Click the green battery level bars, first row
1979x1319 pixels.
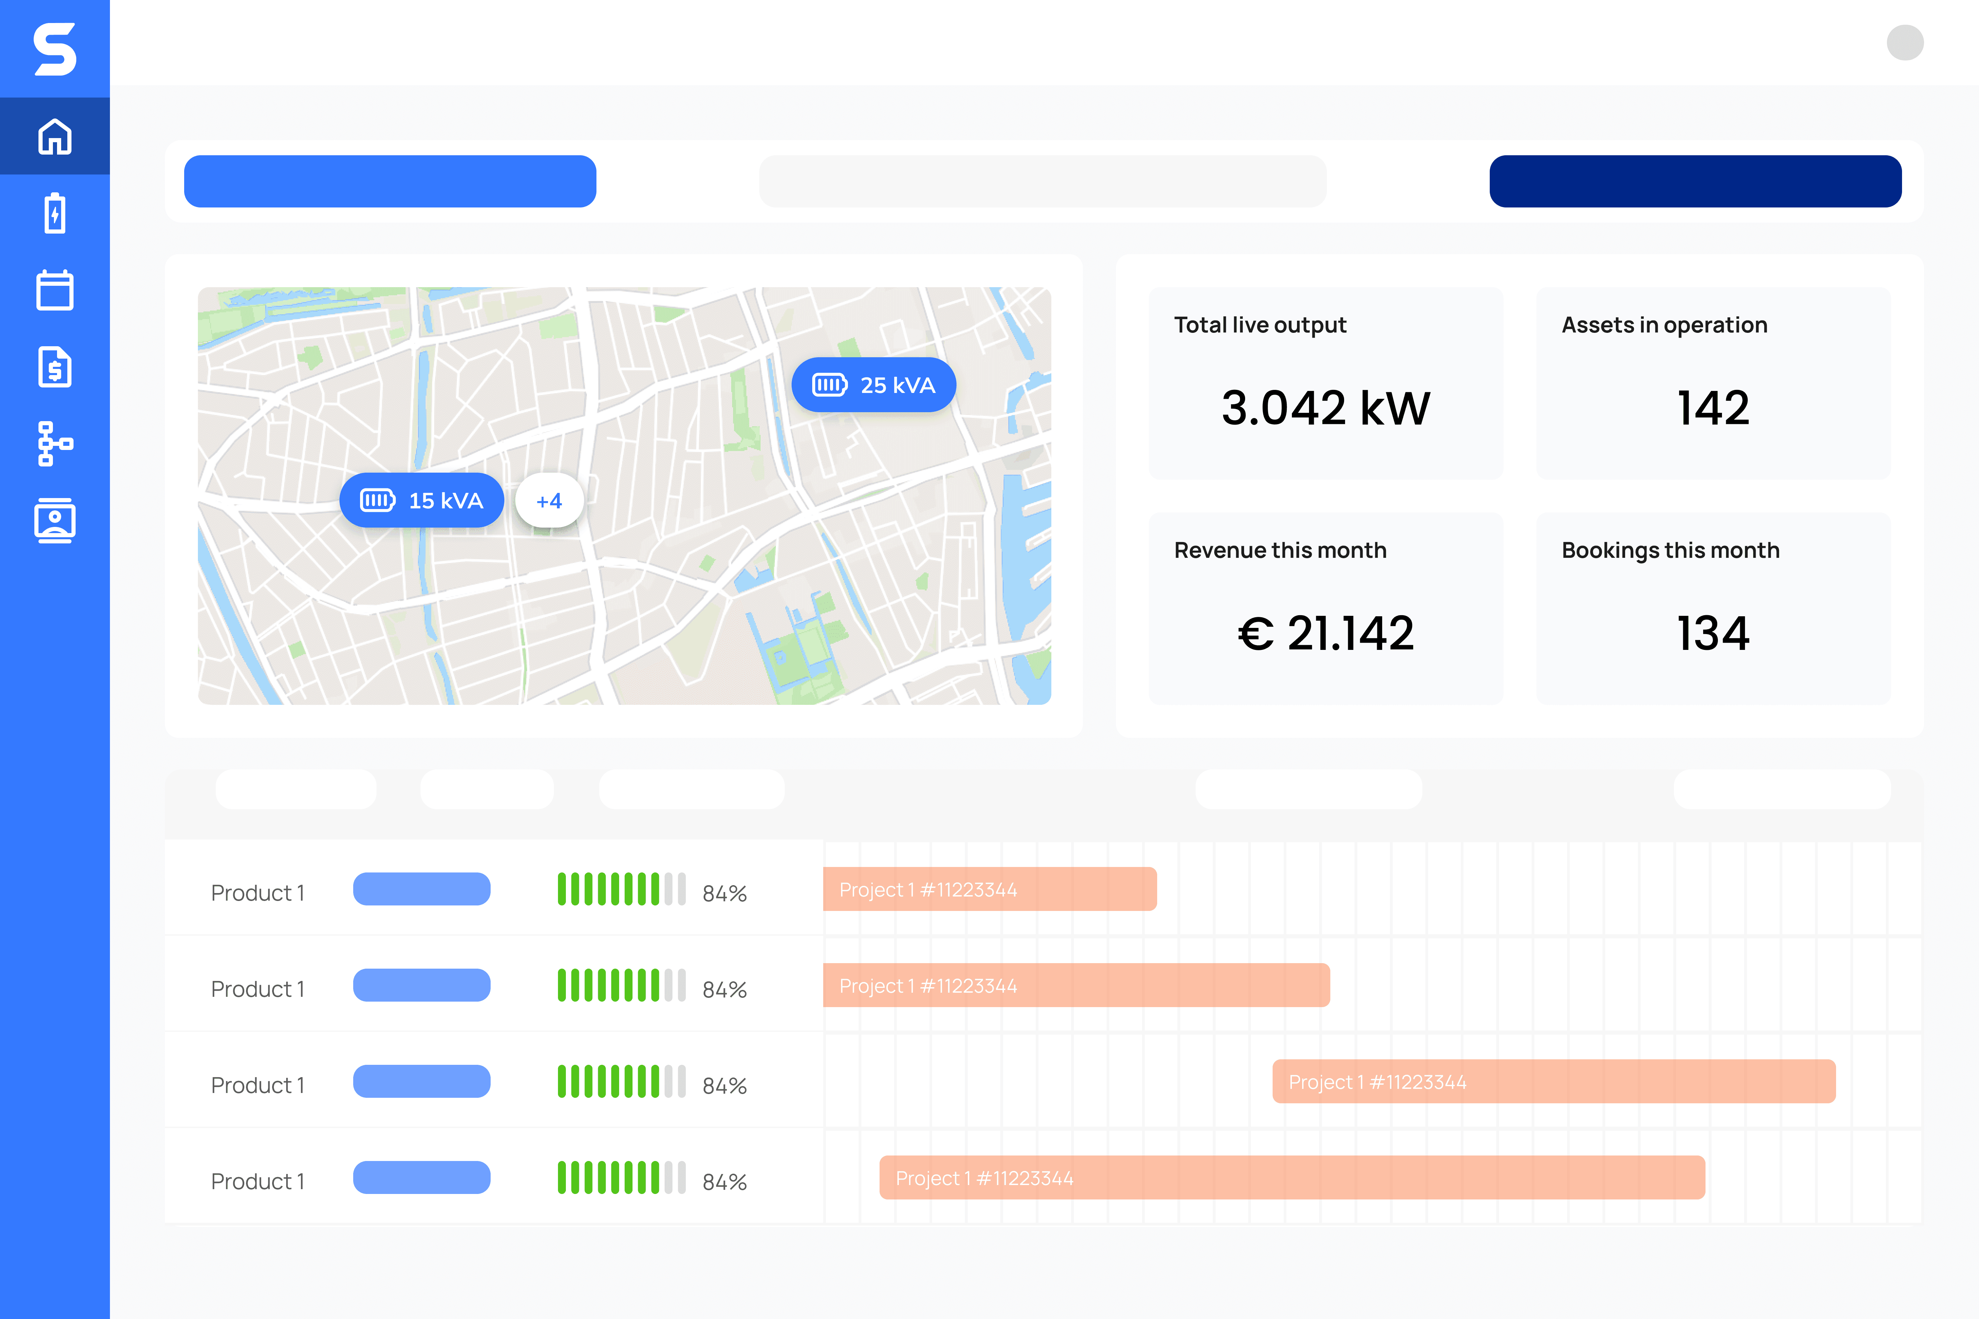[622, 889]
